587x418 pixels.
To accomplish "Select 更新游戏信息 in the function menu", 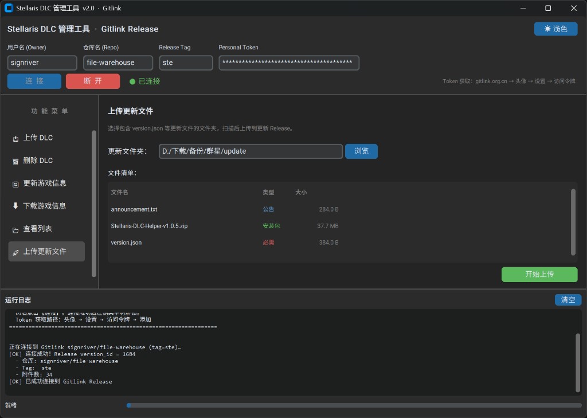I will [46, 183].
